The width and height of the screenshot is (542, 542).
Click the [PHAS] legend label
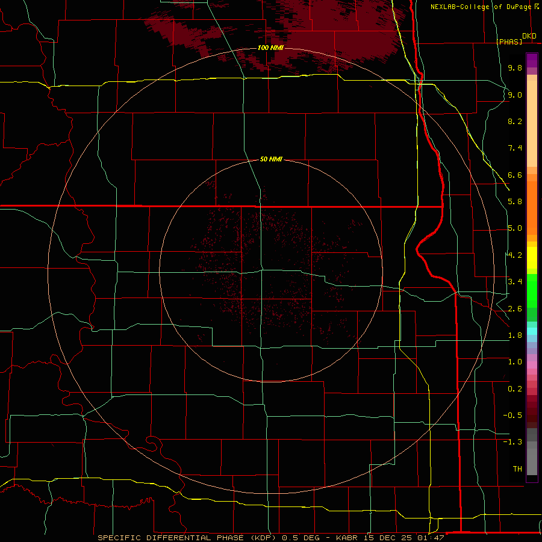coord(509,42)
